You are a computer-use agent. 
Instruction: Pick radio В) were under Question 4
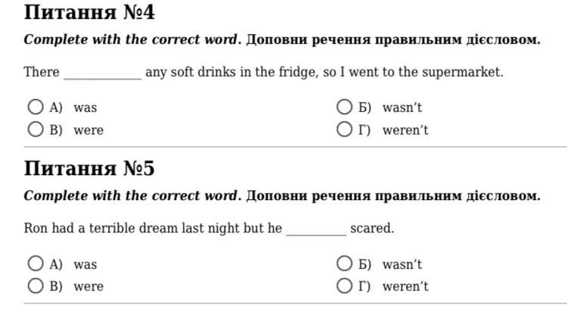pyautogui.click(x=36, y=129)
